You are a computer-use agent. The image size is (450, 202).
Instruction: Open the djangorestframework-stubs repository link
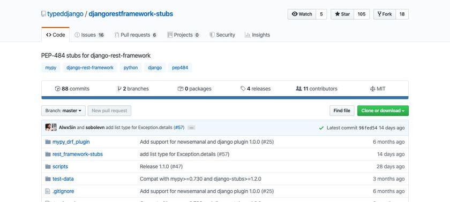click(131, 14)
